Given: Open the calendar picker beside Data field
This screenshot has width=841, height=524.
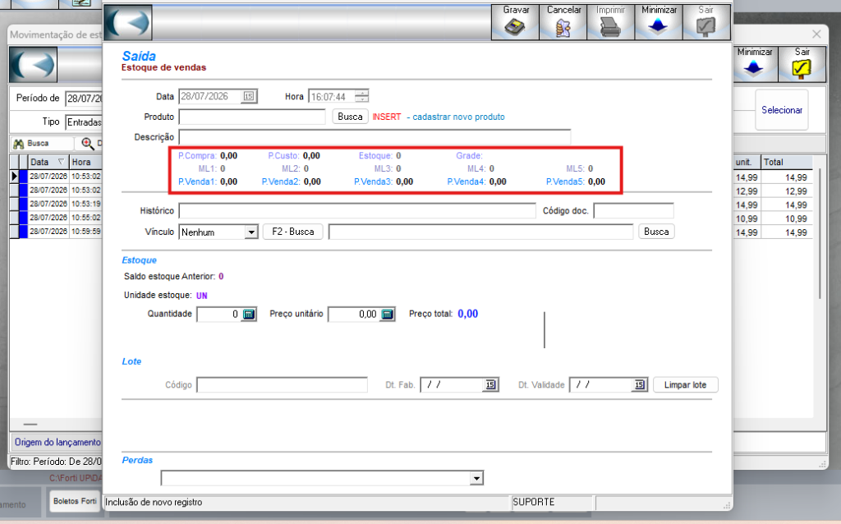Looking at the screenshot, I should [248, 96].
